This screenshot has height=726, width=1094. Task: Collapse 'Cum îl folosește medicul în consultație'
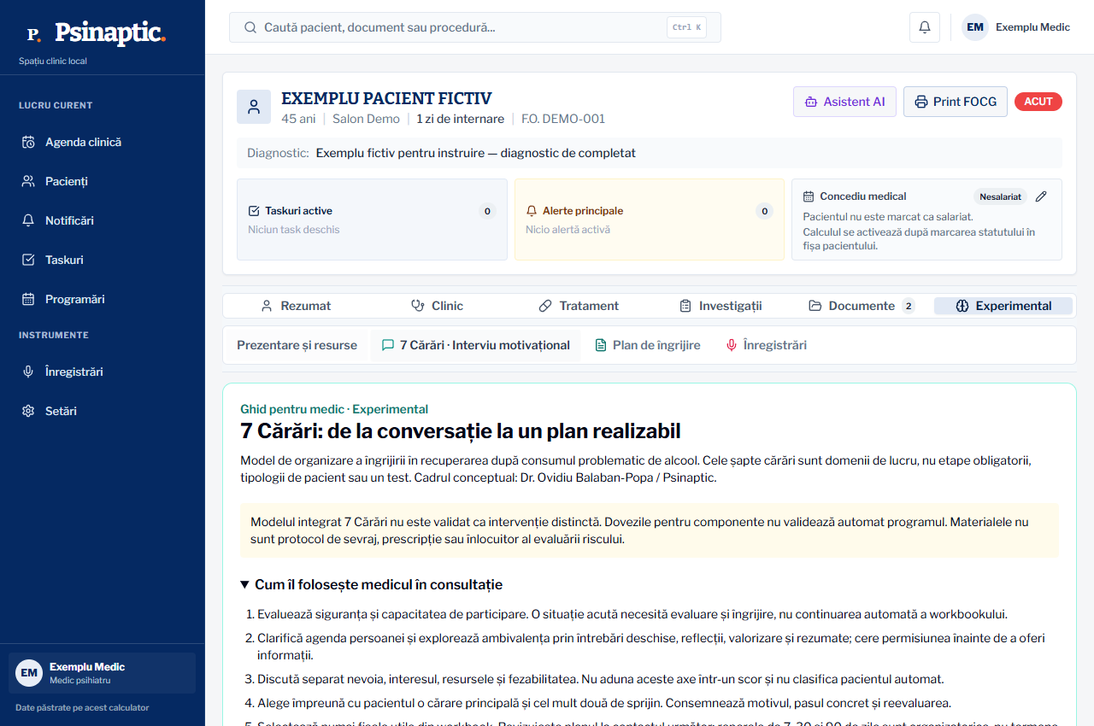tap(372, 585)
